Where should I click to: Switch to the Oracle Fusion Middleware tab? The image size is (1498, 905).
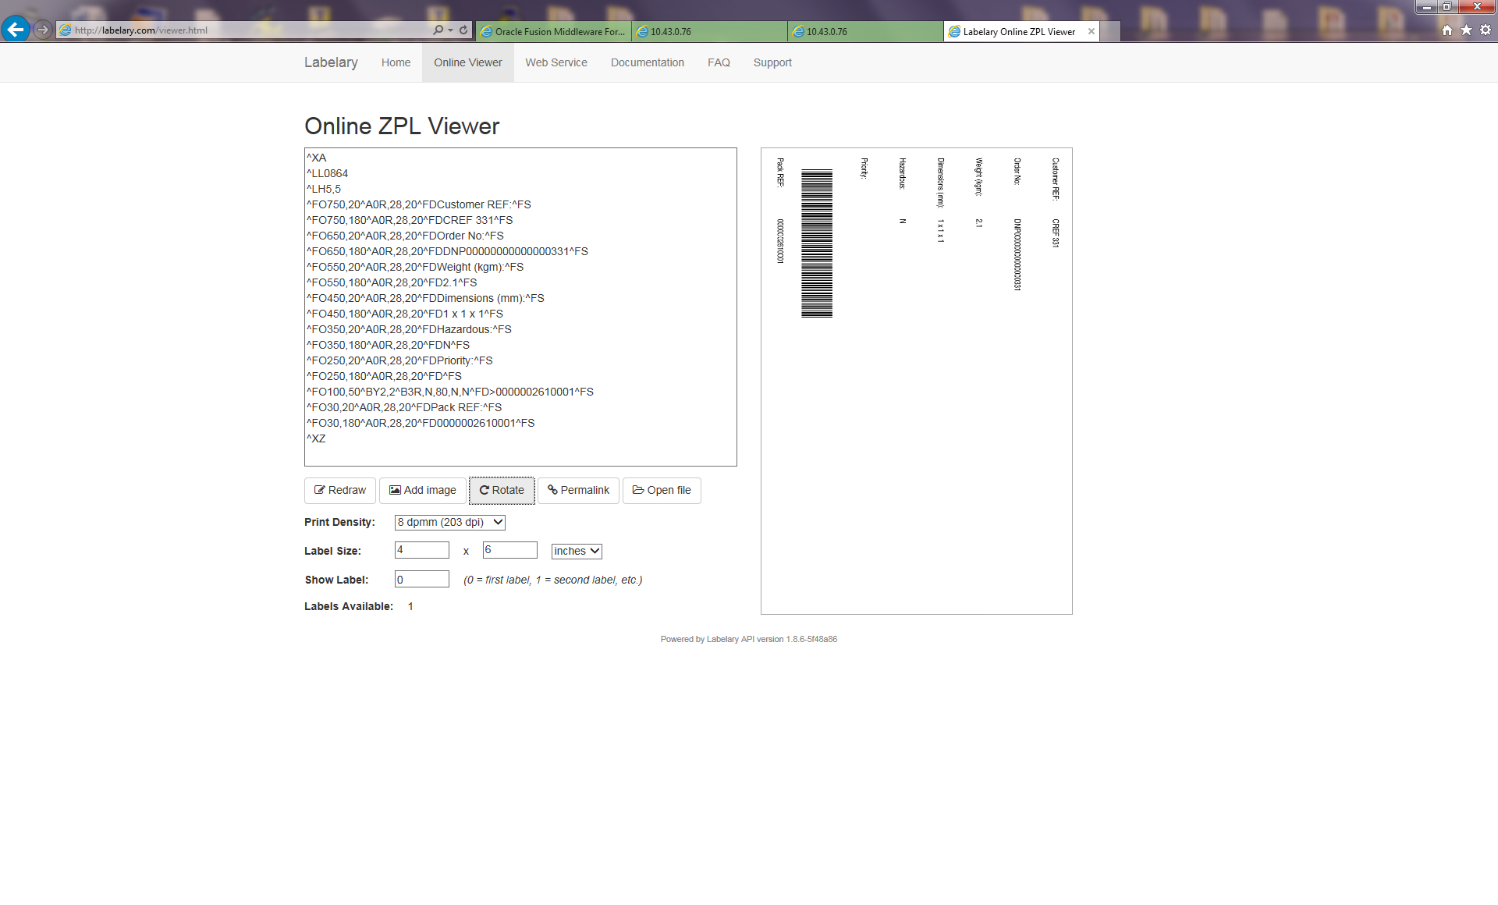pyautogui.click(x=553, y=31)
